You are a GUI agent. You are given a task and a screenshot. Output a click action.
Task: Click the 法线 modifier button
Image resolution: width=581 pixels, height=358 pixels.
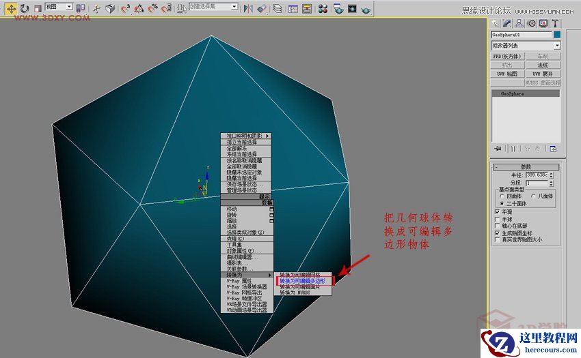543,65
